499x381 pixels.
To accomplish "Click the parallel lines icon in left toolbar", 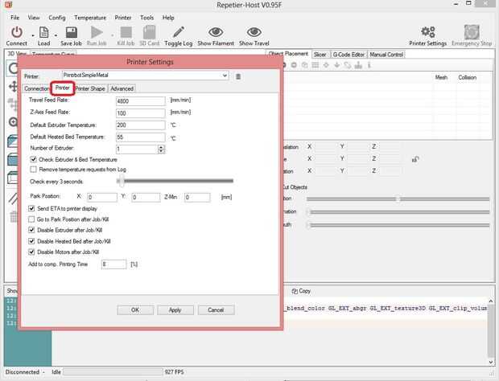I will (x=14, y=198).
